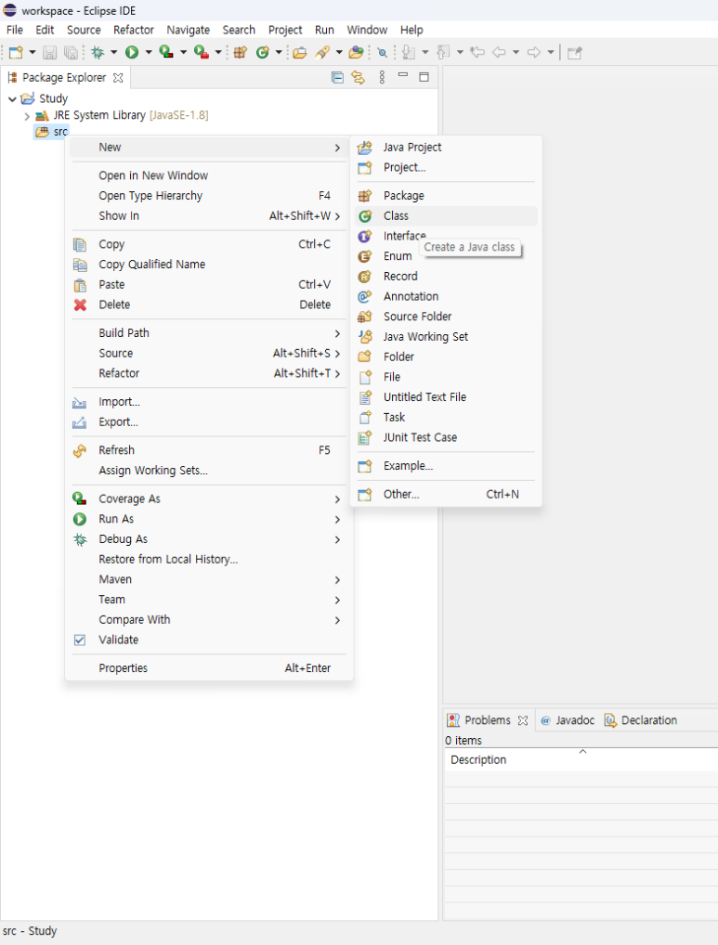Image resolution: width=718 pixels, height=945 pixels.
Task: Open the File menu
Action: click(15, 30)
